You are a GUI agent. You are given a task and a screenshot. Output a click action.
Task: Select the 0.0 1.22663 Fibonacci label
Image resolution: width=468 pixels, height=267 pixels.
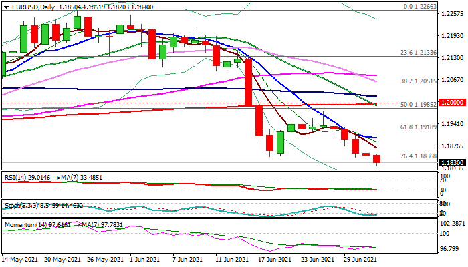pos(420,6)
